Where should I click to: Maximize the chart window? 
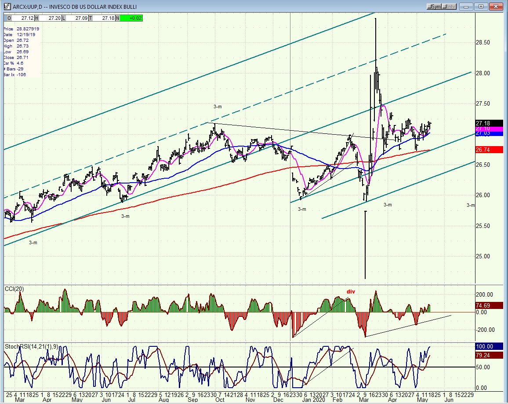pos(481,7)
